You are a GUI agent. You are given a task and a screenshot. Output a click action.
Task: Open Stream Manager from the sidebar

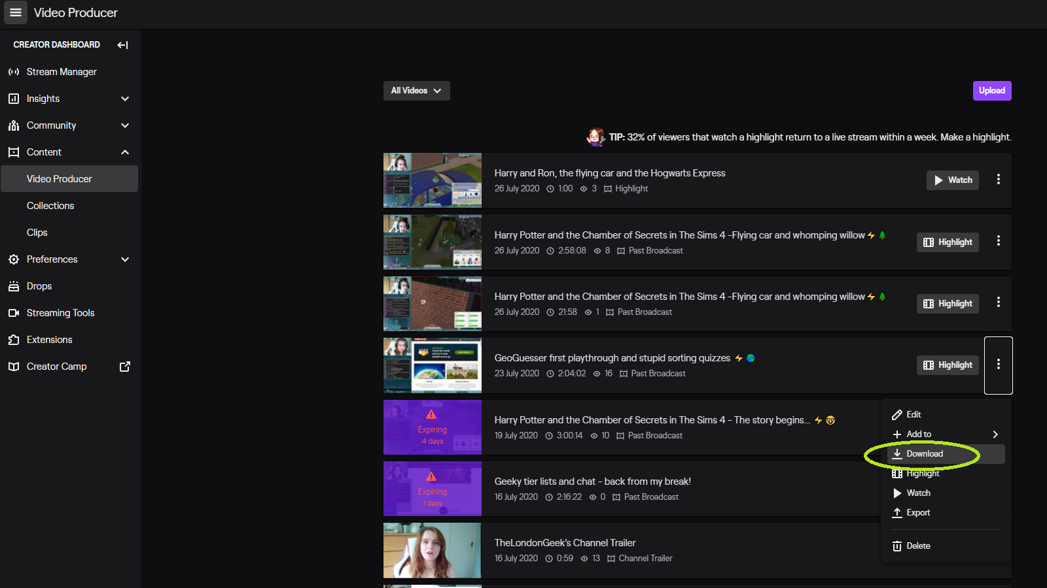(62, 72)
